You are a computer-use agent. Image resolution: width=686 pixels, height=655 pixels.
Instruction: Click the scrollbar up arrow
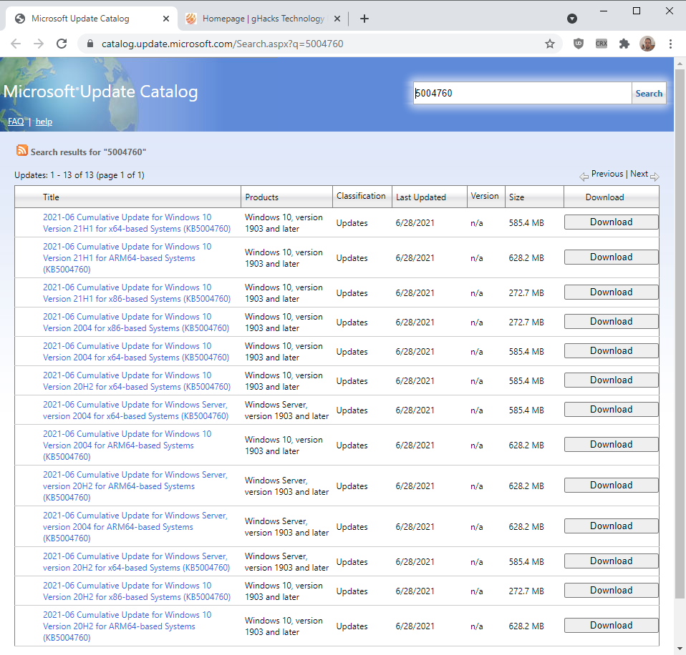pos(680,64)
